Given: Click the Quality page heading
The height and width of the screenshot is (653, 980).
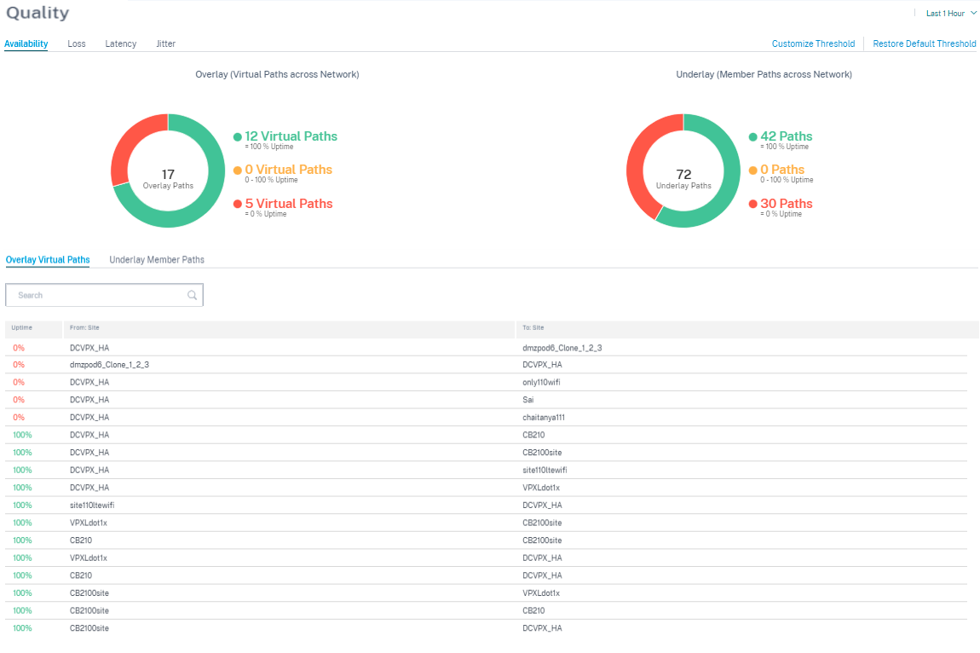Looking at the screenshot, I should (37, 13).
